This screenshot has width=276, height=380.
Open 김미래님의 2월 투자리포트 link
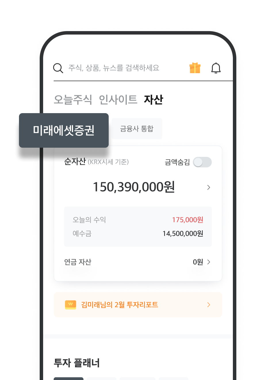point(120,305)
